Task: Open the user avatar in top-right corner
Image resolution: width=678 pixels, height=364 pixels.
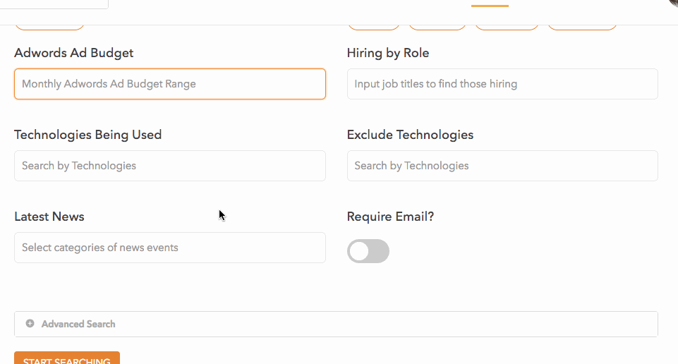Action: coord(673,4)
